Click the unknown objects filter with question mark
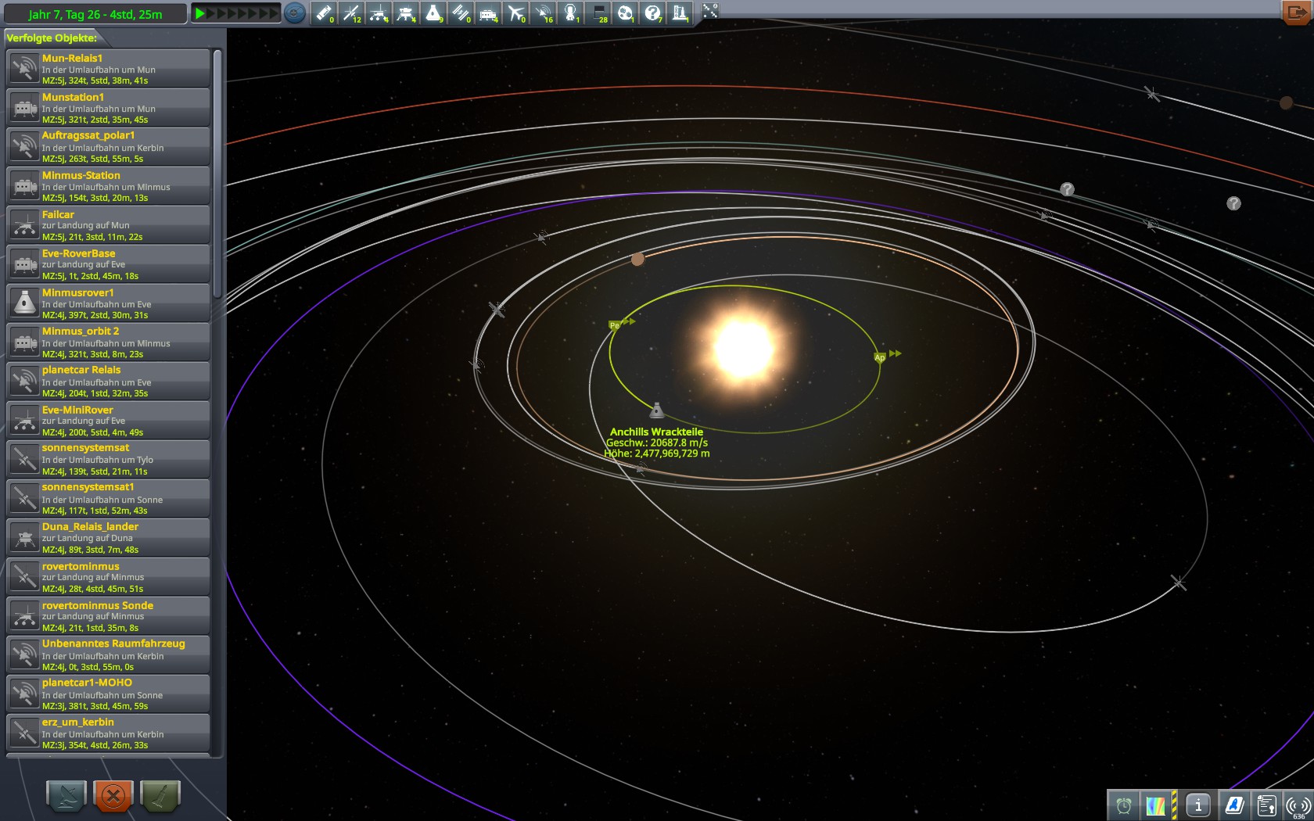The width and height of the screenshot is (1314, 821). (x=652, y=13)
